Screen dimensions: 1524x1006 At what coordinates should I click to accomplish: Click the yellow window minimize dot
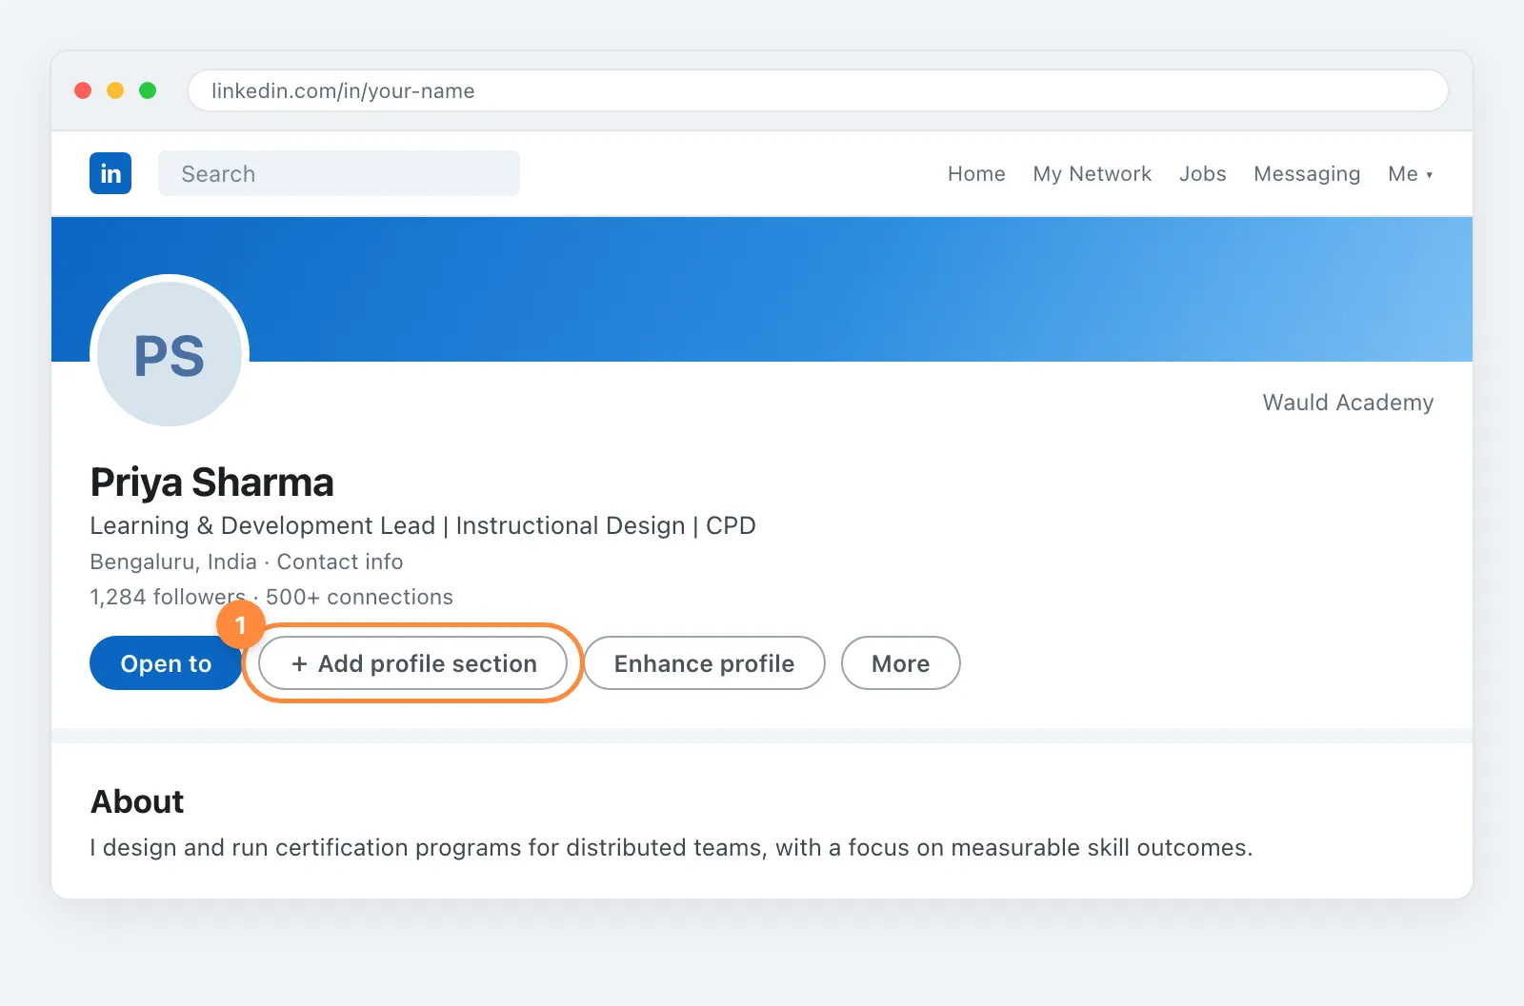coord(115,90)
